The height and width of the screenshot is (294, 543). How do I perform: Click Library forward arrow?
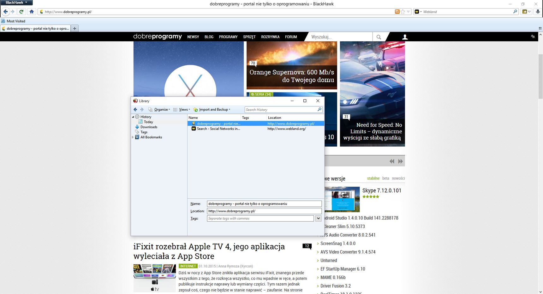pyautogui.click(x=142, y=110)
